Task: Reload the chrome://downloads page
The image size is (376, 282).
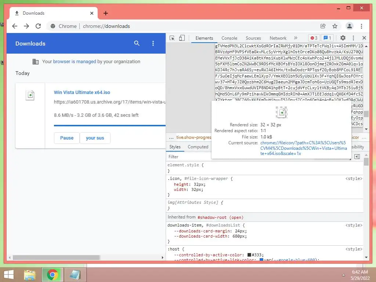Action: click(38, 26)
